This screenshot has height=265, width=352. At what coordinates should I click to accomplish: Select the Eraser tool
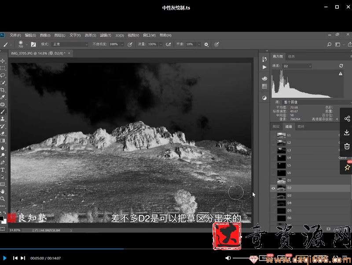[x=3, y=134]
